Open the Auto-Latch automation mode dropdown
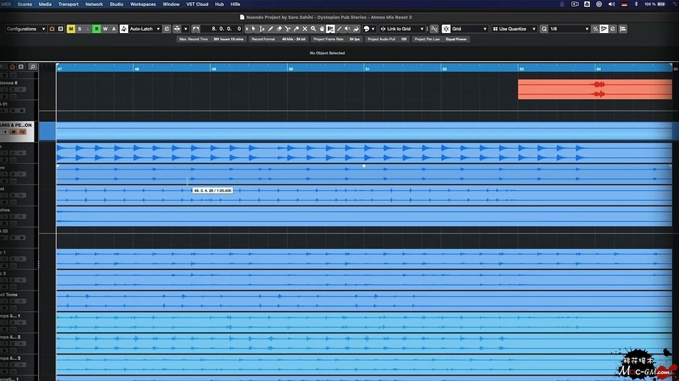 tap(145, 29)
